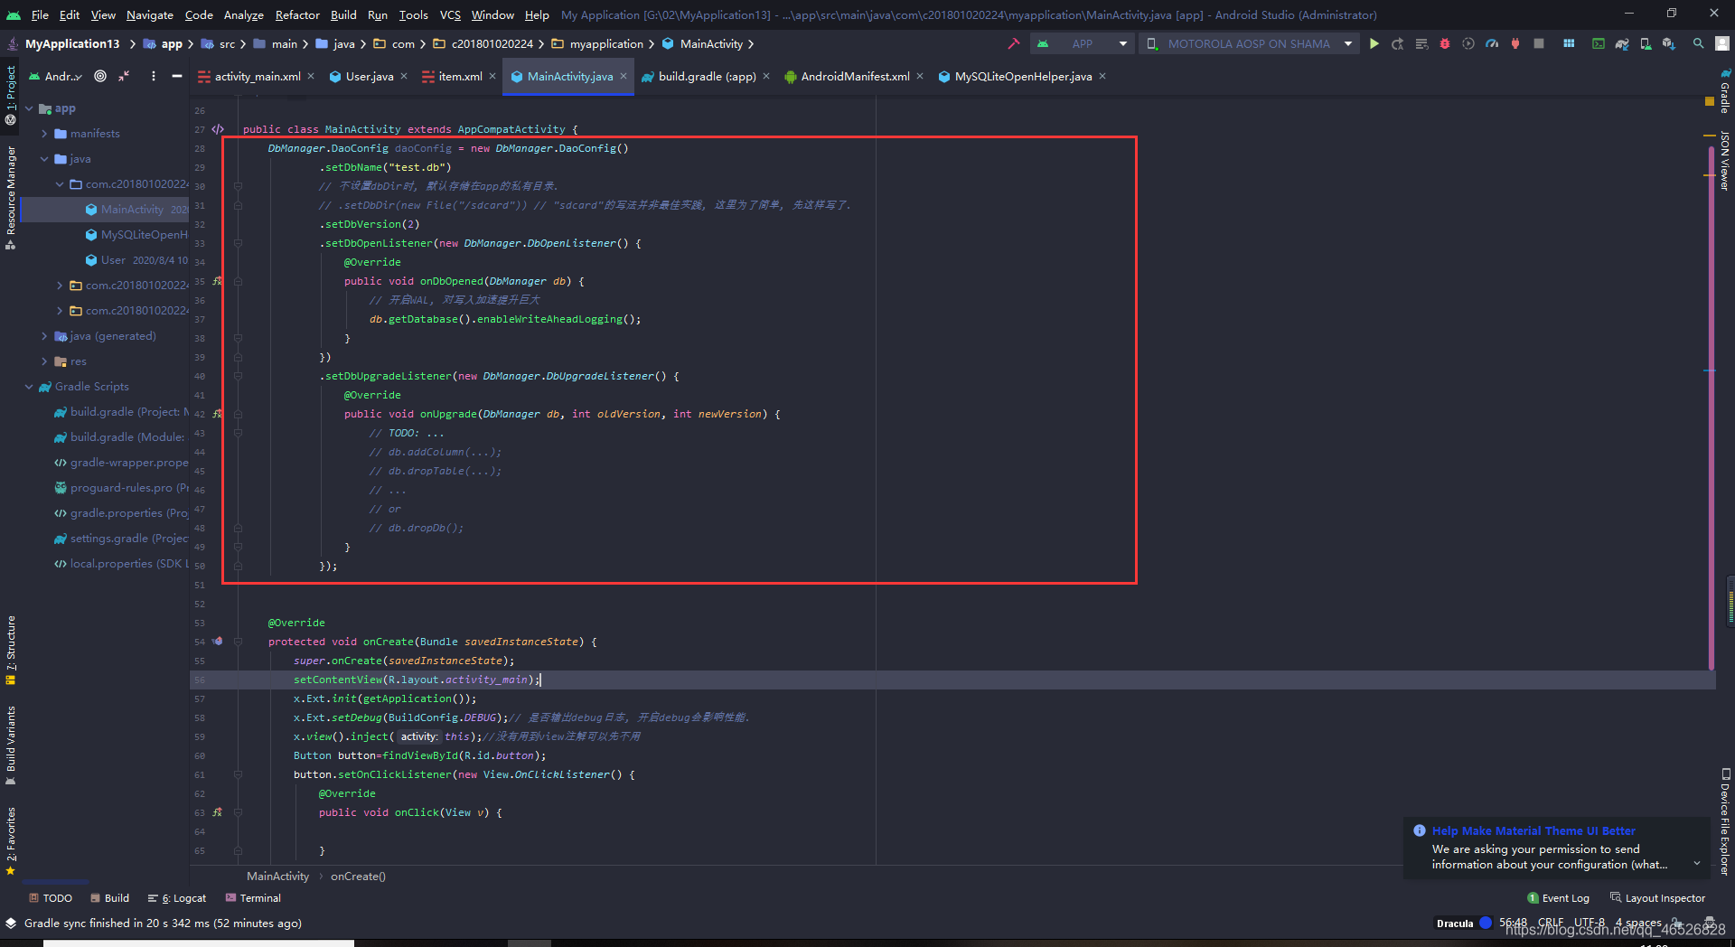Toggle the 2: Favorites tool window
The image size is (1735, 947).
click(x=11, y=841)
